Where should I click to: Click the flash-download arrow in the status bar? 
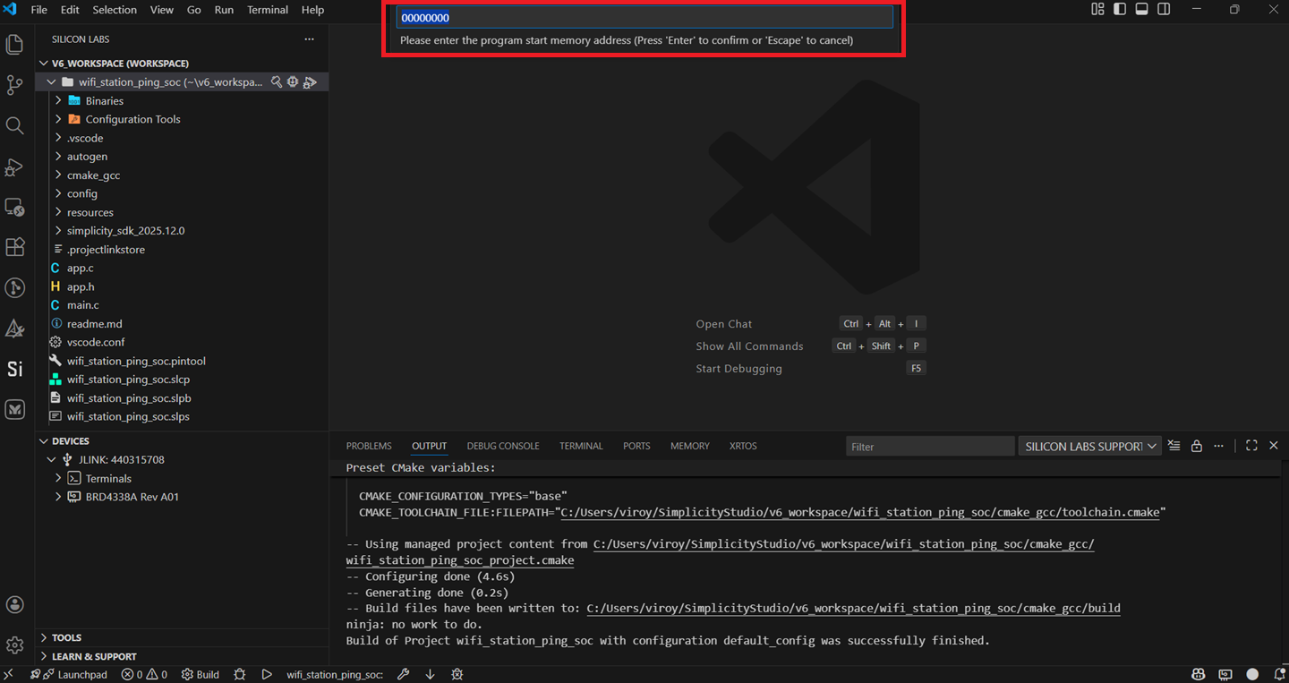pyautogui.click(x=429, y=674)
